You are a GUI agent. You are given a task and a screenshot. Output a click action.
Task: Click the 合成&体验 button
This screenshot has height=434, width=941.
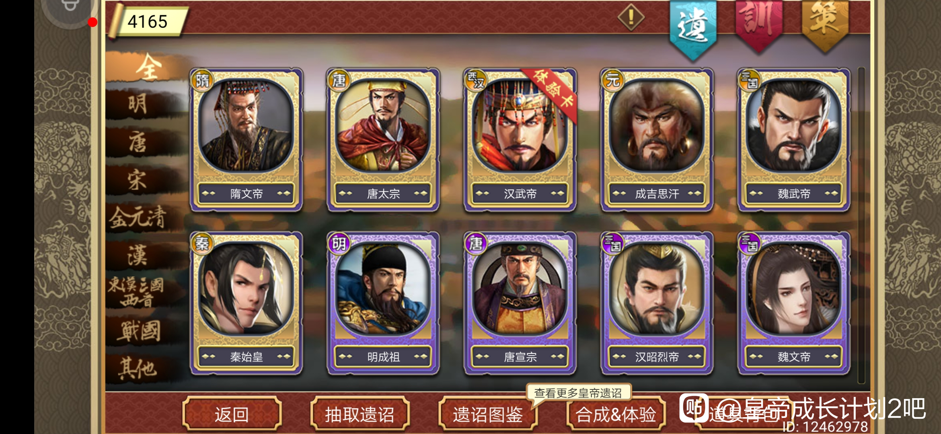point(616,414)
